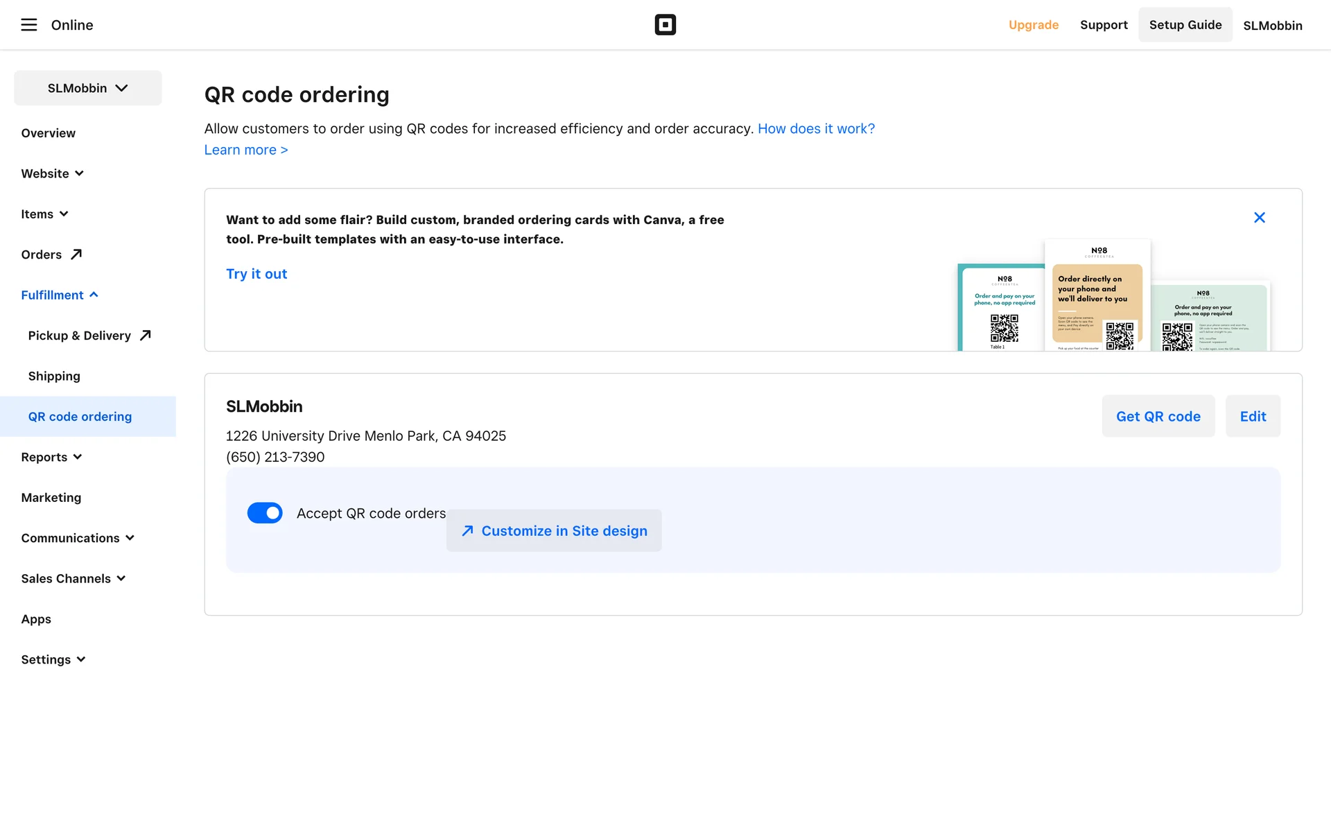Viewport: 1331px width, 832px height.
Task: Click the green QR ordering card thumbnail
Action: click(1210, 318)
